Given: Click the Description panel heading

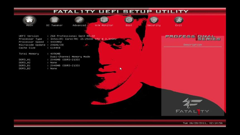Looking at the screenshot, I should tap(193, 45).
